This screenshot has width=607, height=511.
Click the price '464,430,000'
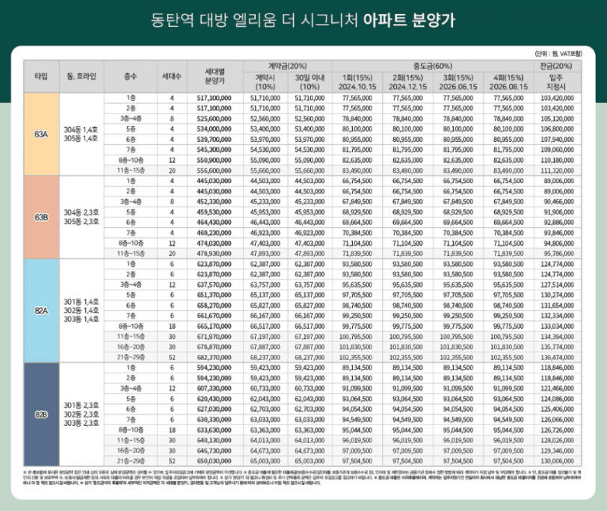pyautogui.click(x=214, y=223)
